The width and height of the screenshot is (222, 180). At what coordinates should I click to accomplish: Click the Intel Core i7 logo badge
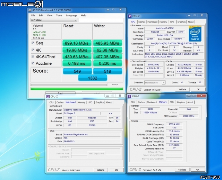click(195, 34)
